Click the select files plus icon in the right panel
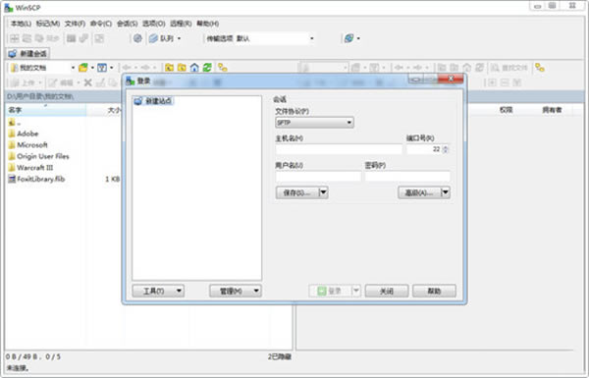589x378 pixels. [x=492, y=82]
